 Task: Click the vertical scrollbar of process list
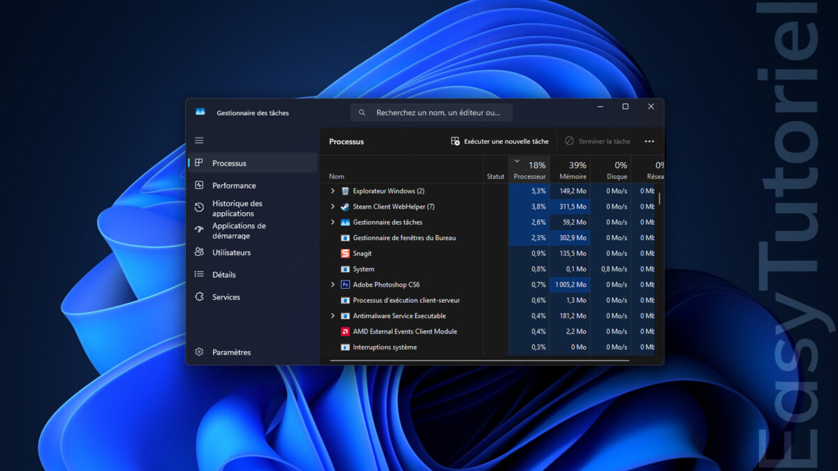pyautogui.click(x=659, y=199)
